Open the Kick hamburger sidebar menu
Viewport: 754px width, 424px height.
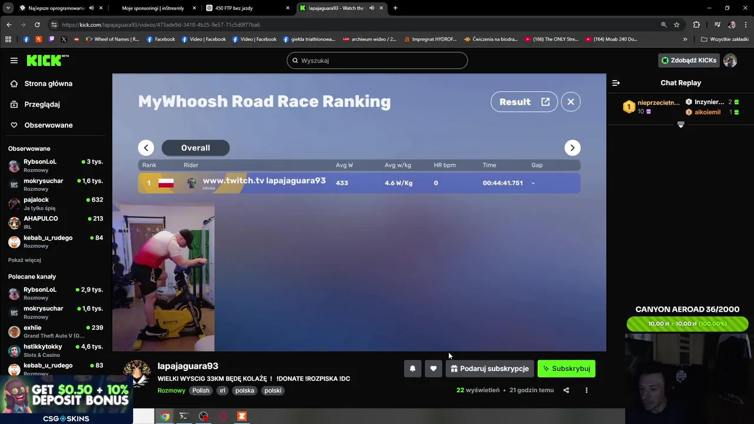[x=14, y=60]
